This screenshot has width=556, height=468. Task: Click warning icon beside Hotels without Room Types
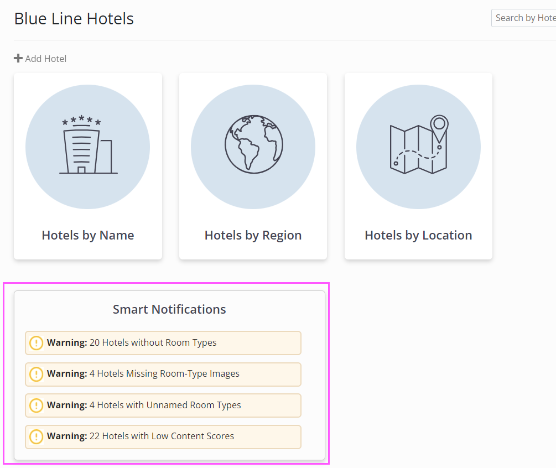36,343
